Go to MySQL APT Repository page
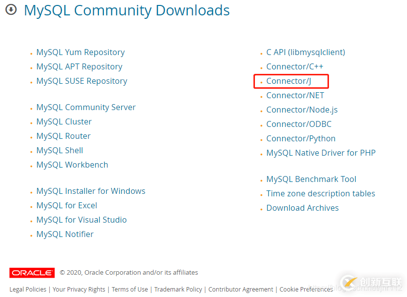The width and height of the screenshot is (407, 297). (x=79, y=66)
